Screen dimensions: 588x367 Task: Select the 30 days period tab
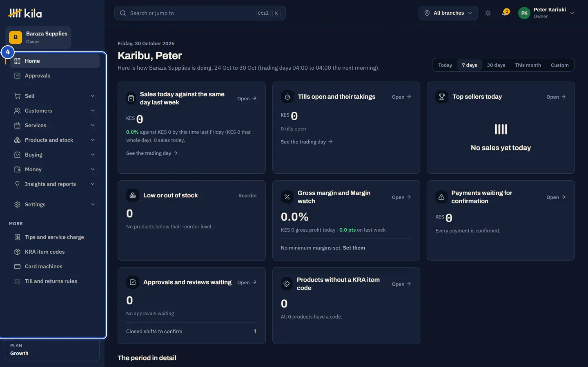(496, 65)
